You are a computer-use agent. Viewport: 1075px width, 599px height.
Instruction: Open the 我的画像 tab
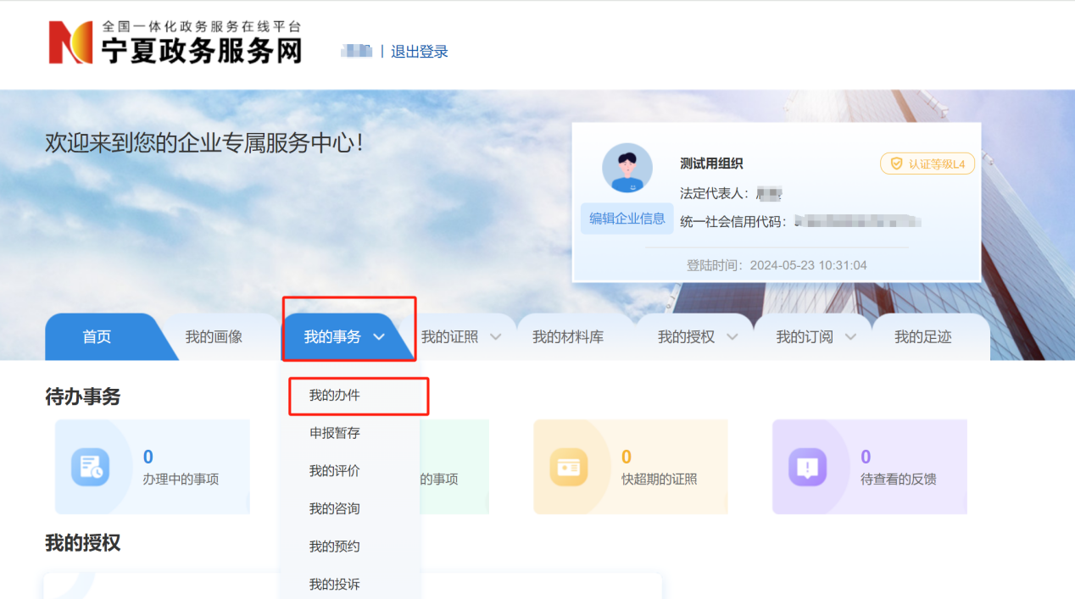point(214,337)
